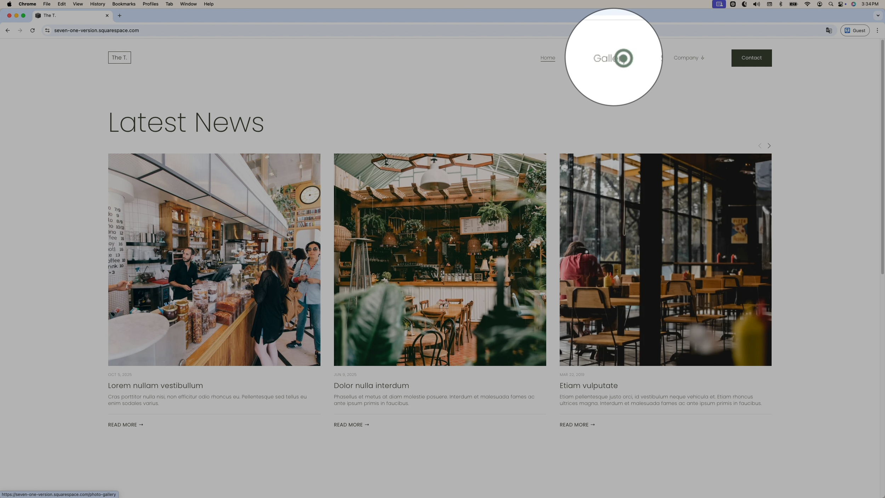Screen dimensions: 885x498
Task: Click the reload icon in the browser toolbar
Action: (x=33, y=30)
